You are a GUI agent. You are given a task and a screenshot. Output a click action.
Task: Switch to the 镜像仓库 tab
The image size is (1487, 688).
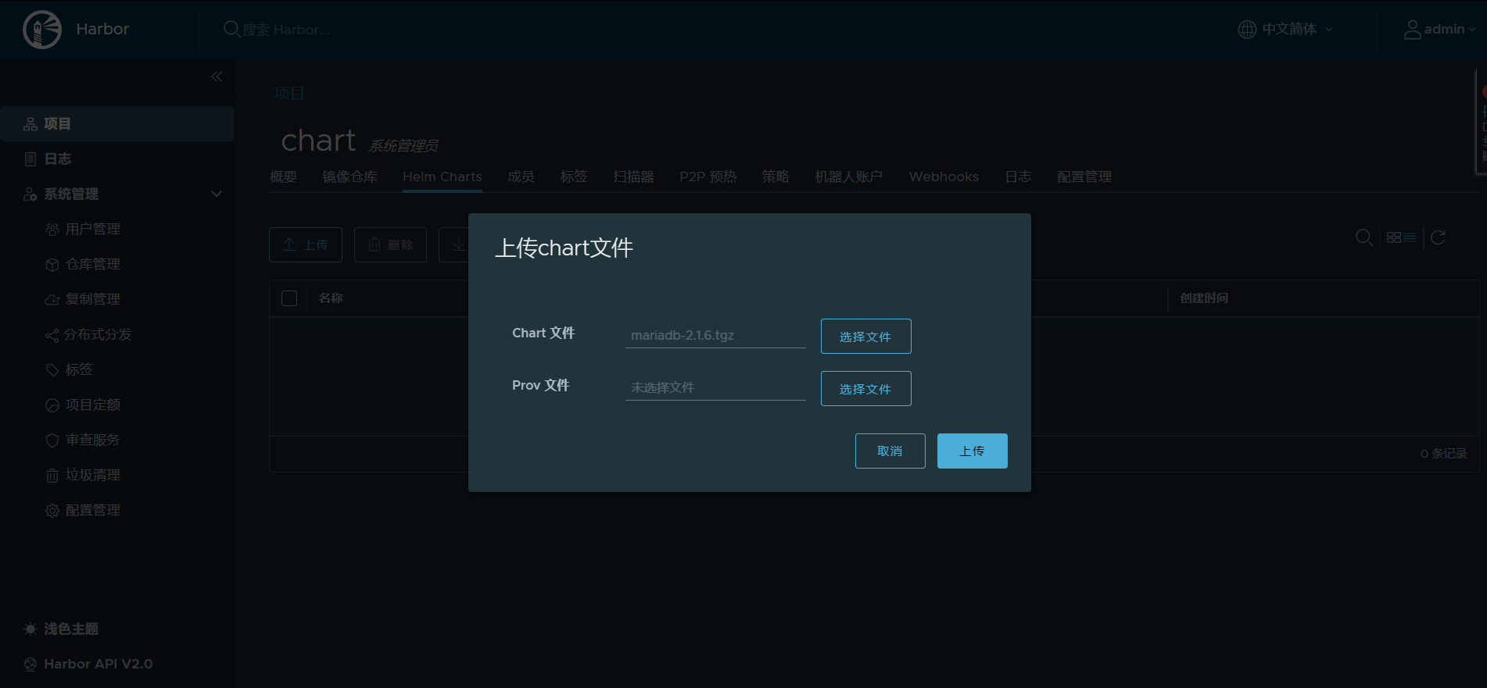349,176
